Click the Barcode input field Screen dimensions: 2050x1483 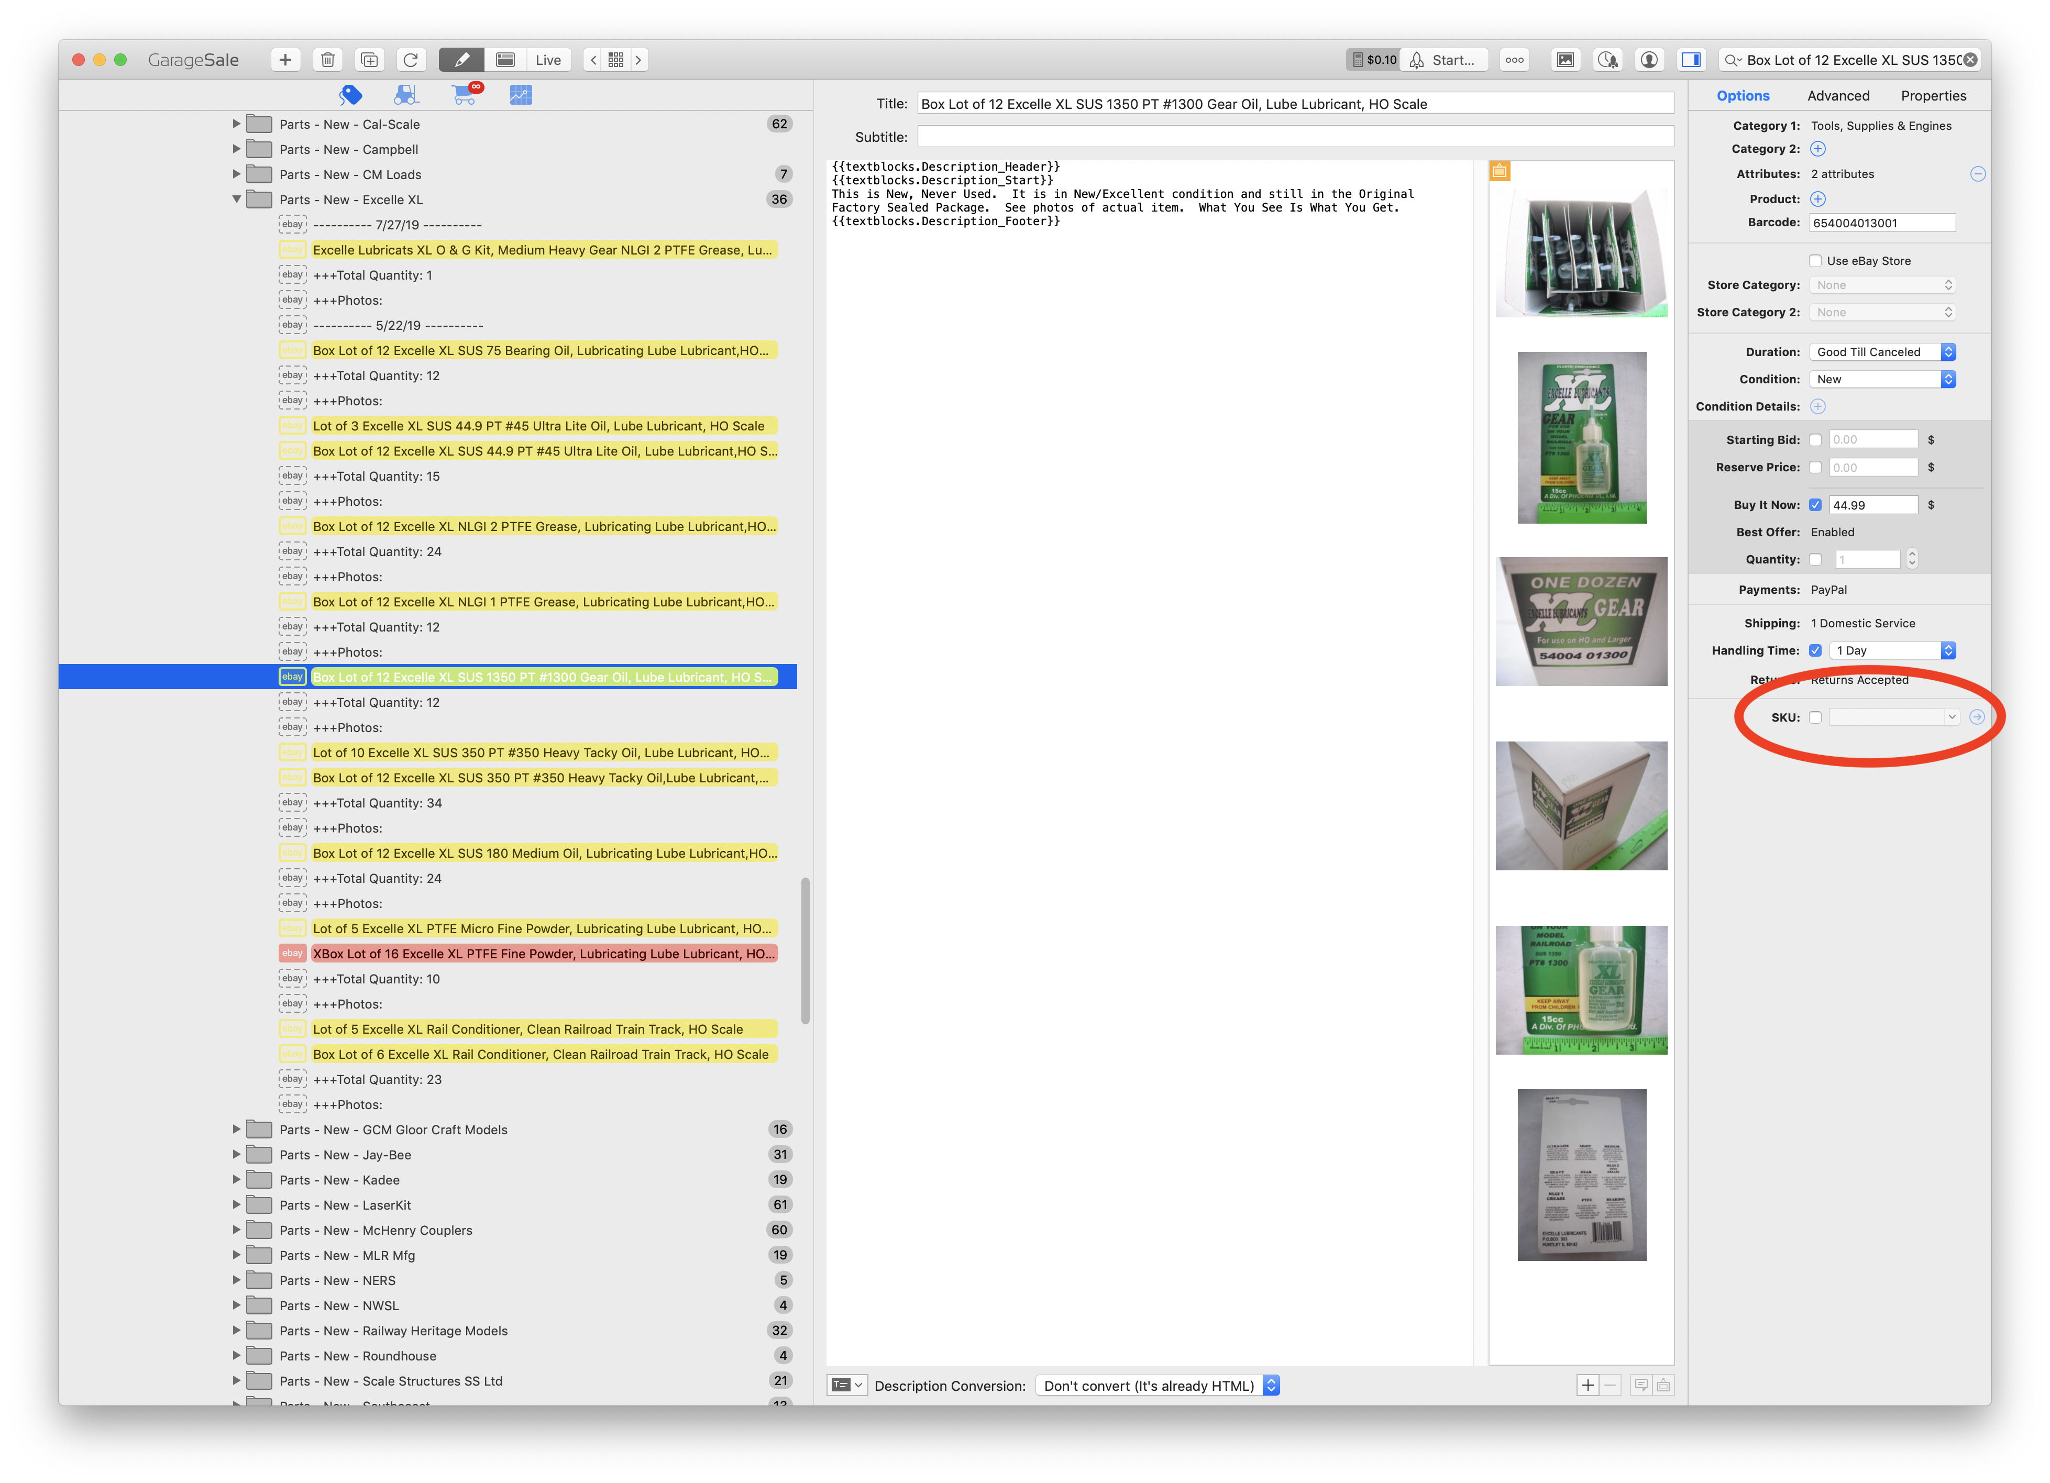tap(1882, 223)
